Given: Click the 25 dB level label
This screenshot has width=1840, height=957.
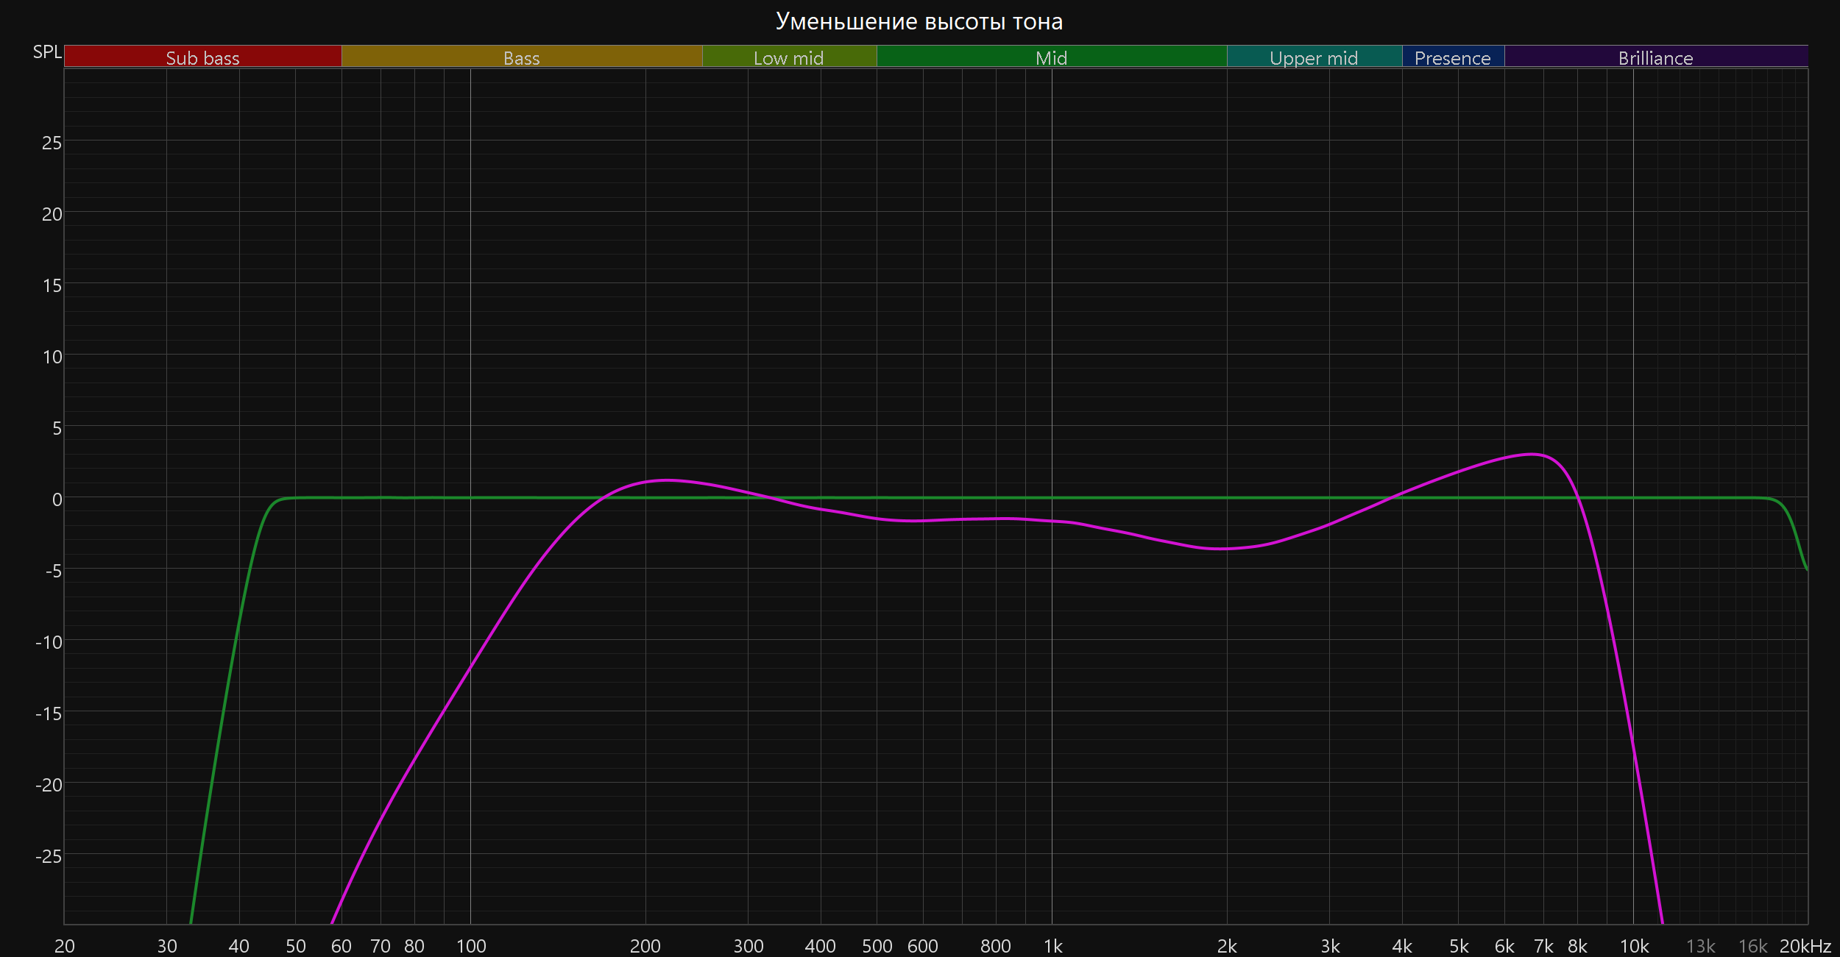Looking at the screenshot, I should pyautogui.click(x=52, y=143).
